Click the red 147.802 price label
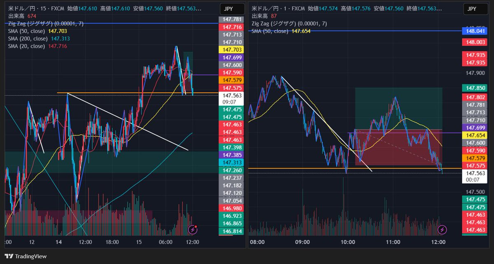494x264 pixels. (475, 97)
